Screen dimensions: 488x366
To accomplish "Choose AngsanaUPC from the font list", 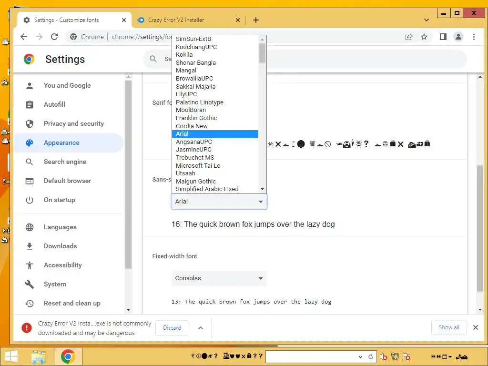I will coord(215,142).
